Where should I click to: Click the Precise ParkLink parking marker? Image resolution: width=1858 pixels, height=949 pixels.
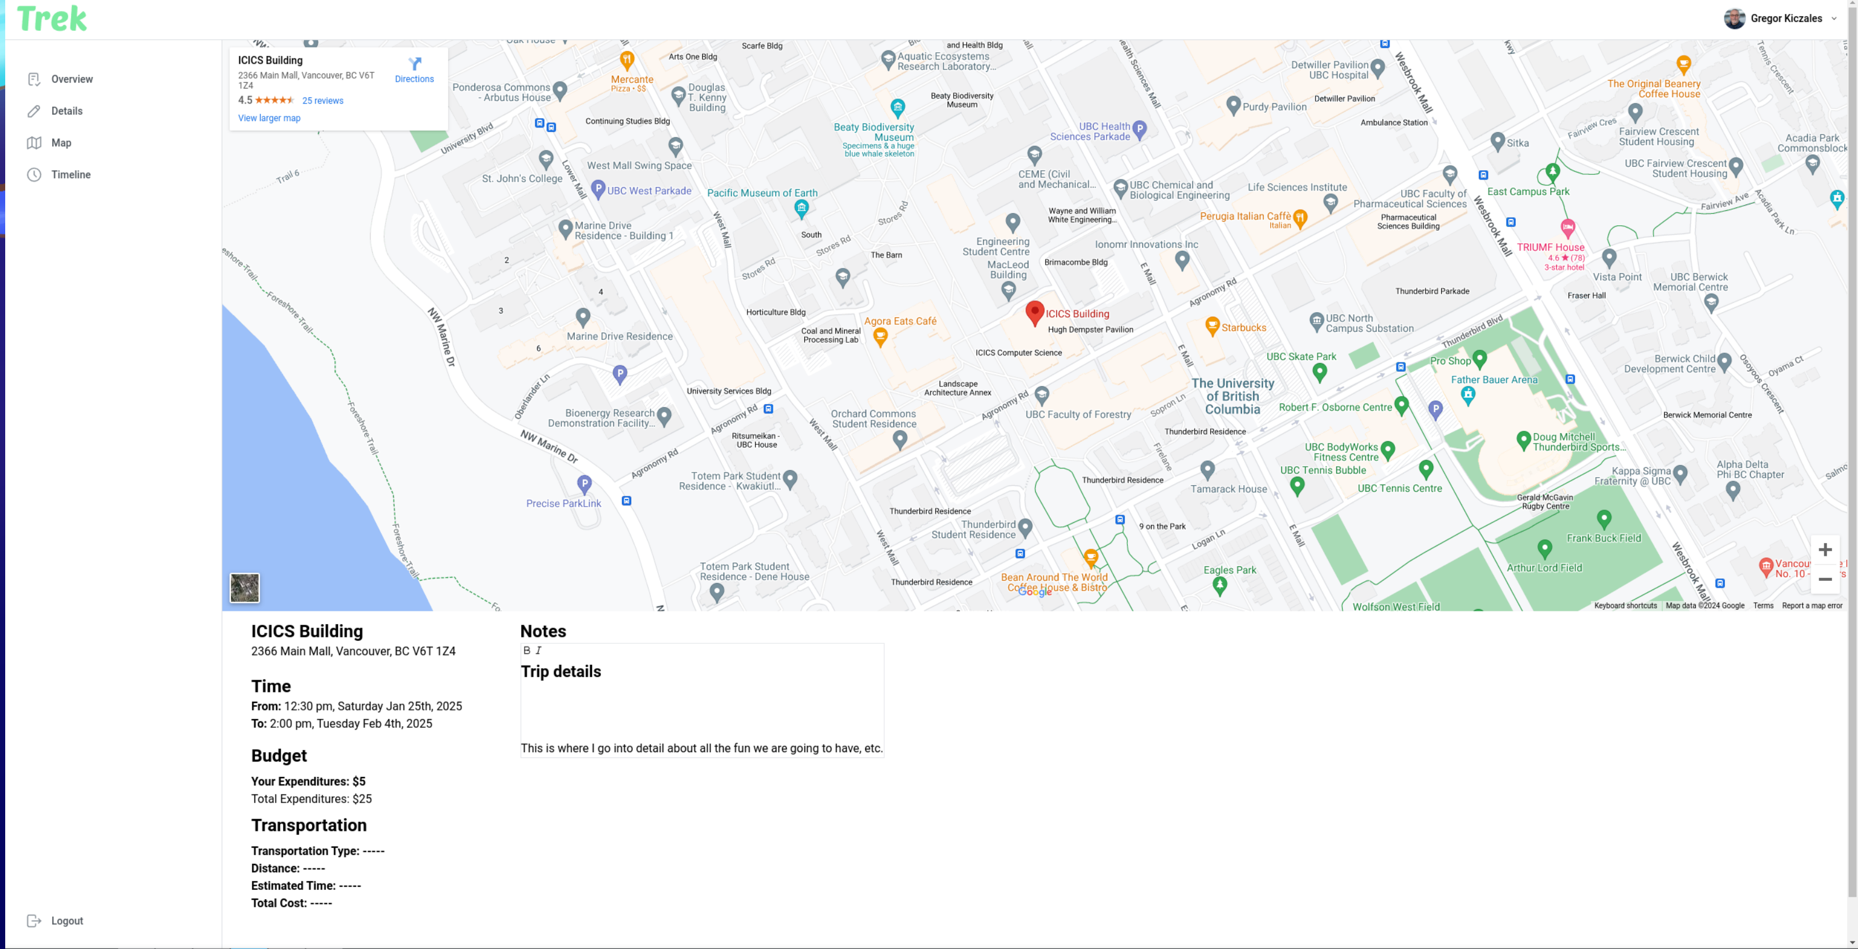pyautogui.click(x=584, y=484)
